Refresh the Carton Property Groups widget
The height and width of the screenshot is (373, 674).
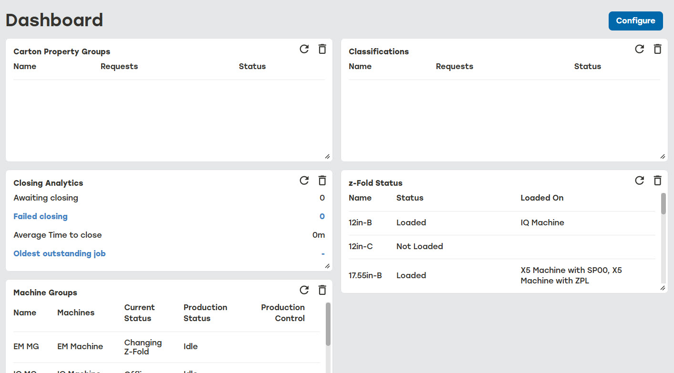tap(304, 49)
